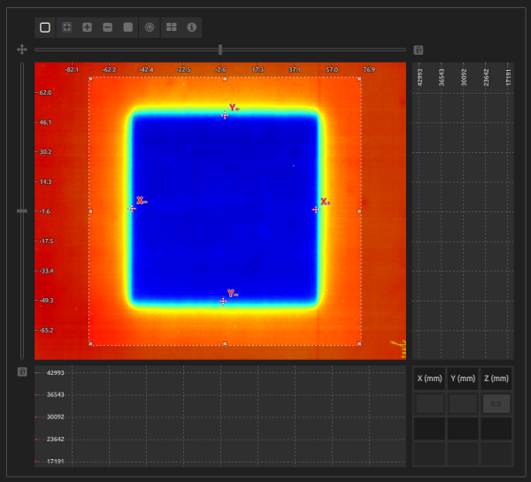Click the 30092 label on bottom graph
The width and height of the screenshot is (531, 482).
click(x=55, y=417)
